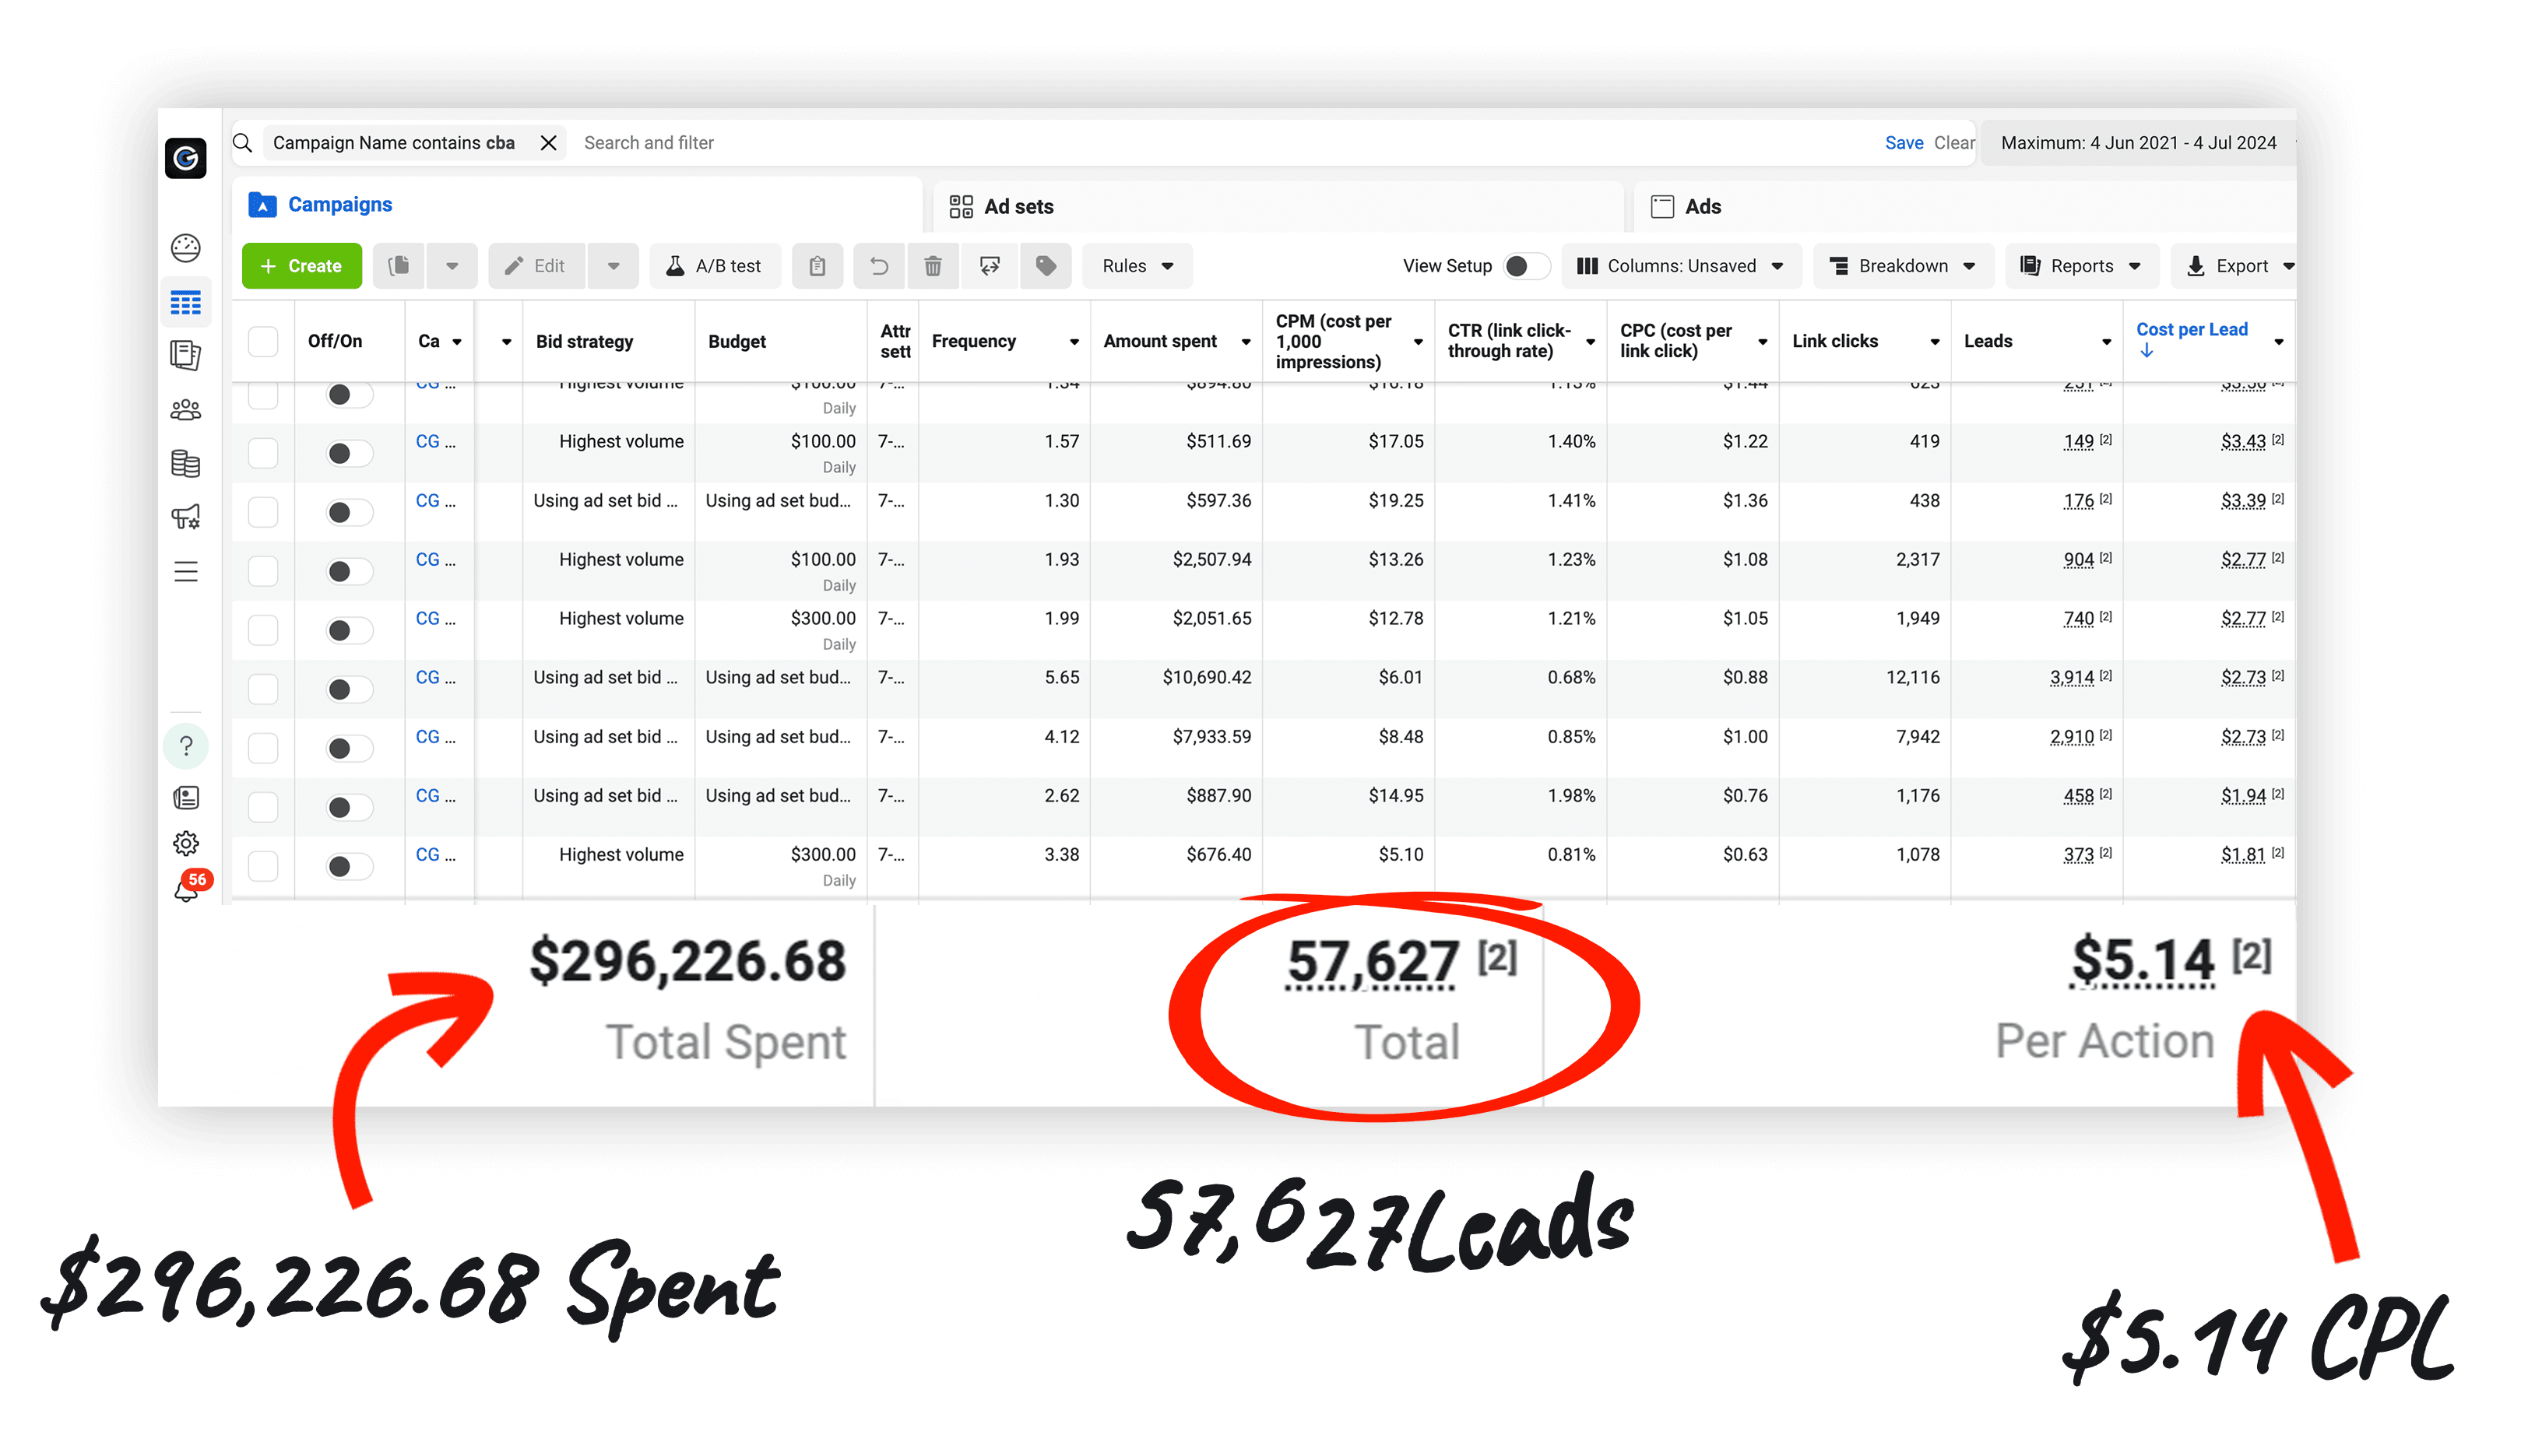Open the Edit dropdown arrow

tap(614, 266)
